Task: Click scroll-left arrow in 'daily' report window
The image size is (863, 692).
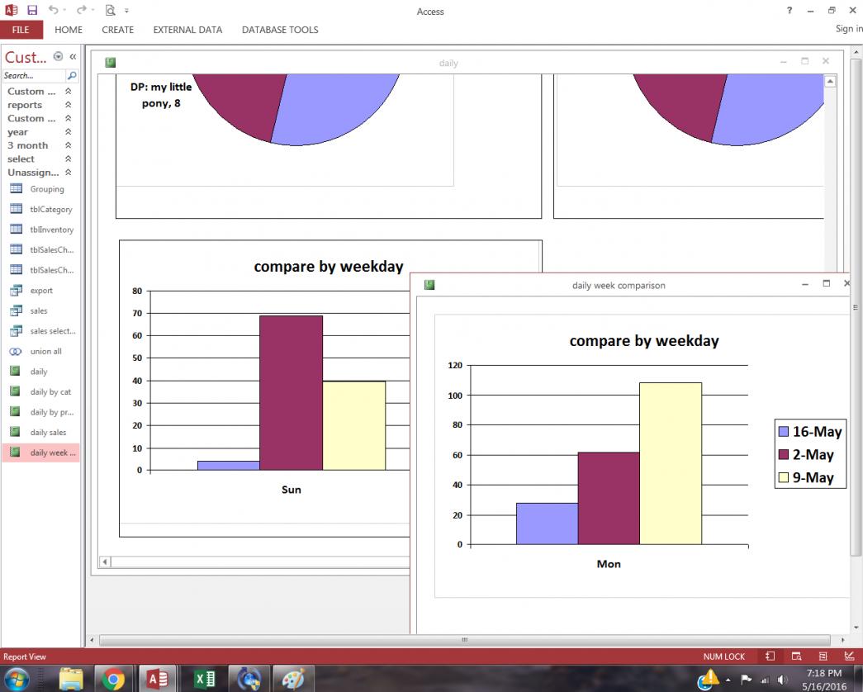Action: tap(105, 562)
